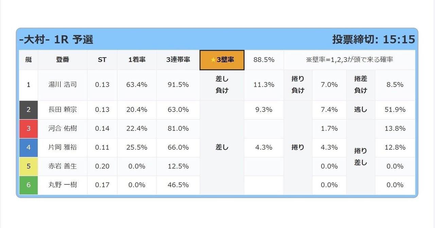Image resolution: width=435 pixels, height=228 pixels.
Task: Click the red boat number 3 swatch
Action: tap(29, 129)
